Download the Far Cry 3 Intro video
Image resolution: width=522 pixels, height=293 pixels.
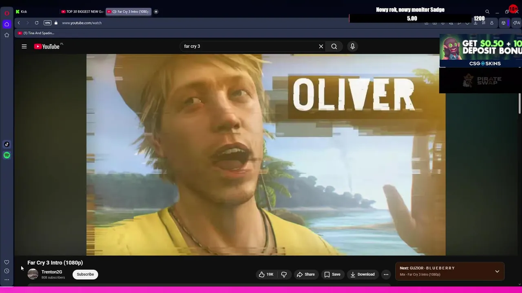[363, 274]
